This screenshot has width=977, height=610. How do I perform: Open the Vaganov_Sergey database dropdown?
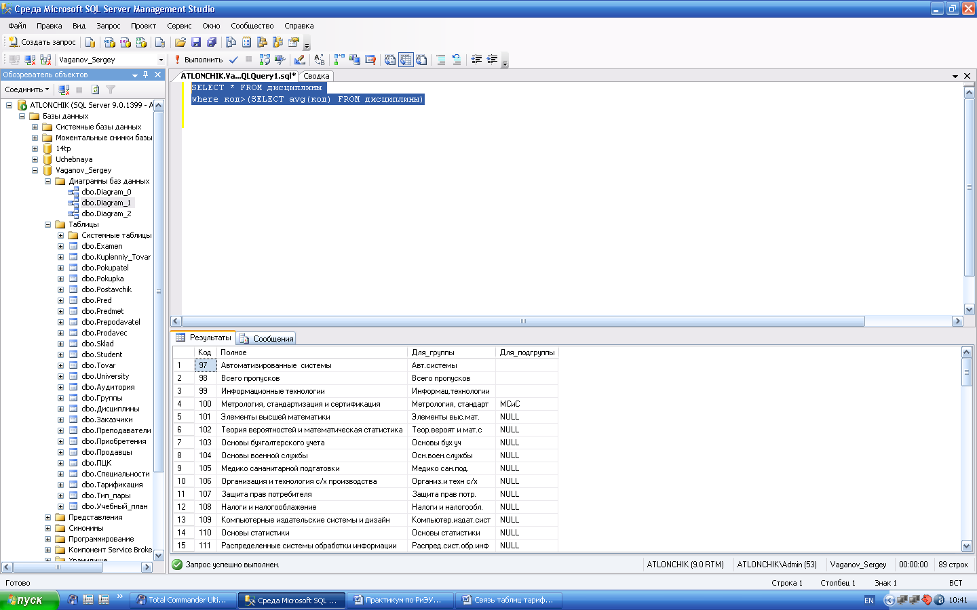click(x=161, y=60)
